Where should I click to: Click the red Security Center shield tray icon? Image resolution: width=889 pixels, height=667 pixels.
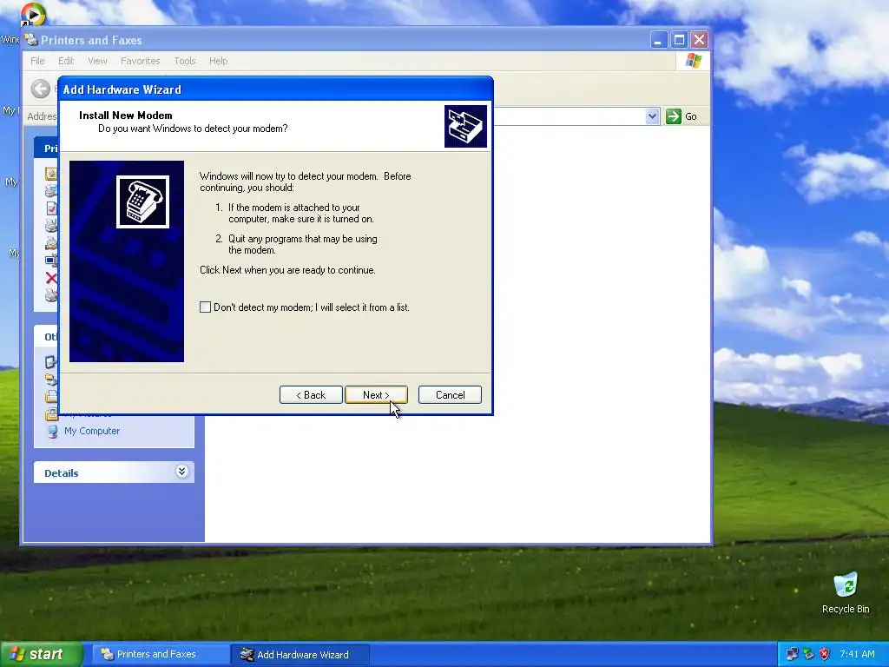[x=825, y=654]
